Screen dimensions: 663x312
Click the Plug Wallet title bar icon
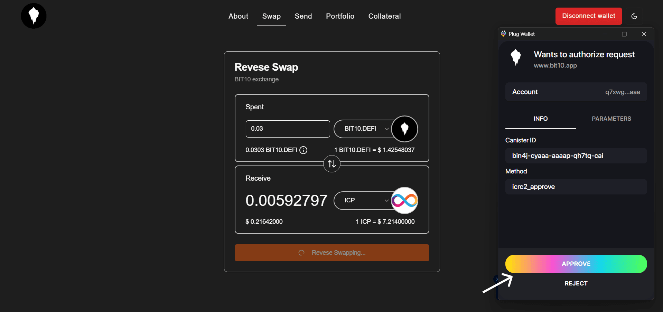pos(503,34)
